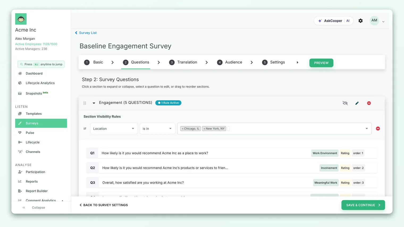
Task: Click the double-chevron collapse sidebar icon
Action: [x=24, y=208]
